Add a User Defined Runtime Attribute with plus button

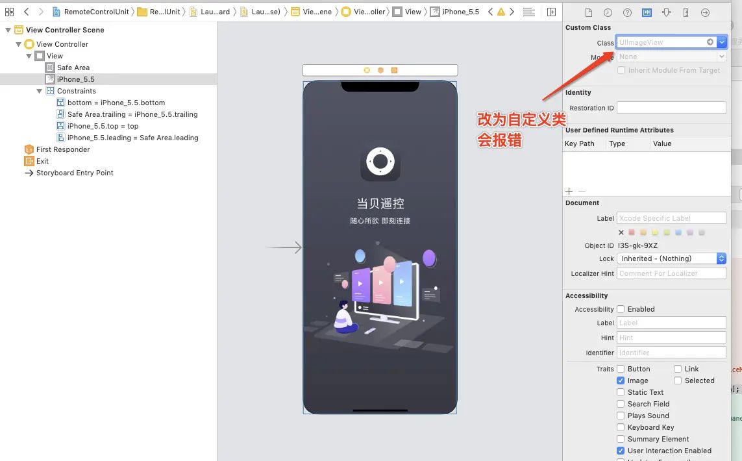(x=569, y=191)
